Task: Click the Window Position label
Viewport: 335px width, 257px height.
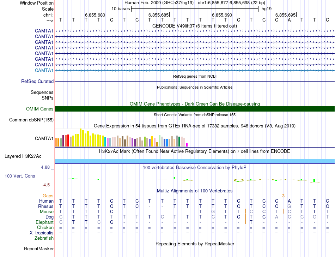Action: click(x=37, y=3)
